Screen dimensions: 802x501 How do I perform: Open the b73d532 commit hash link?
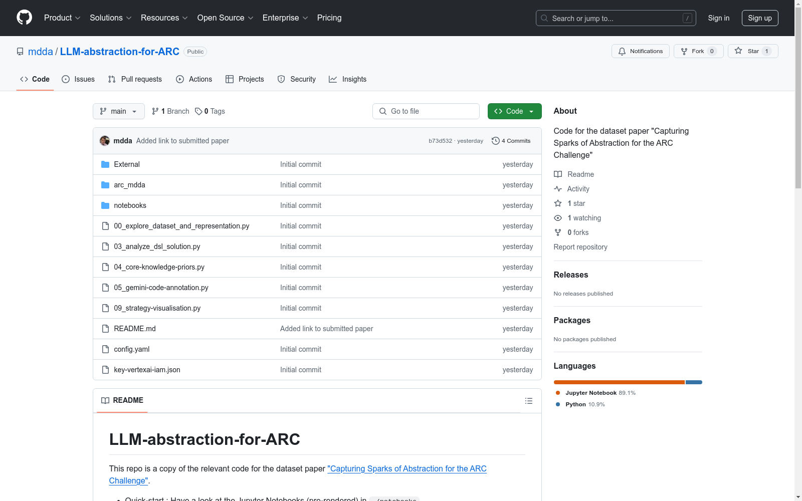tap(440, 141)
